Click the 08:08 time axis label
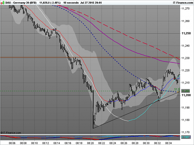 click(x=23, y=143)
